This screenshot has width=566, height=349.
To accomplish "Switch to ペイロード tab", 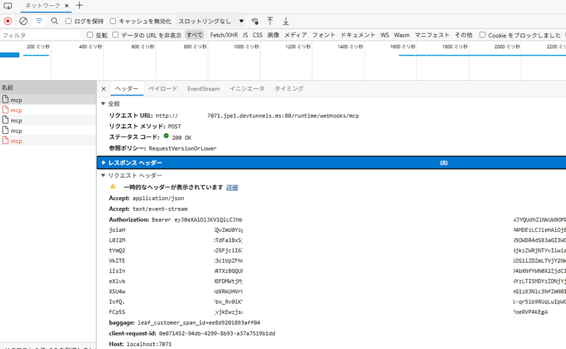I will [x=163, y=89].
